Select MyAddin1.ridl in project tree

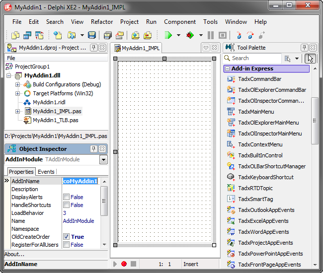point(49,102)
